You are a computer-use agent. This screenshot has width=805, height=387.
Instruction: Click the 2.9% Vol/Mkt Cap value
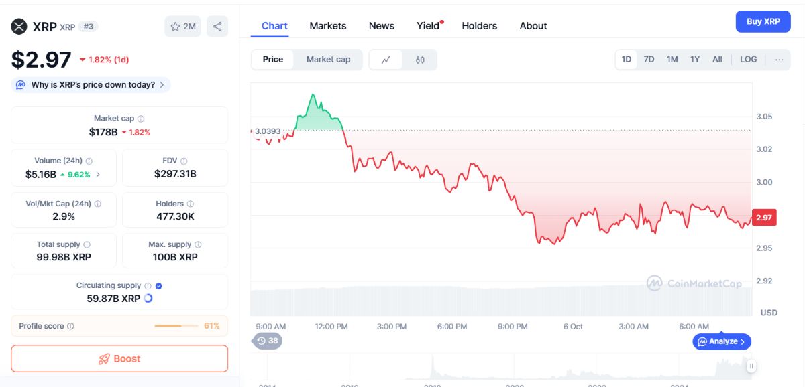64,216
